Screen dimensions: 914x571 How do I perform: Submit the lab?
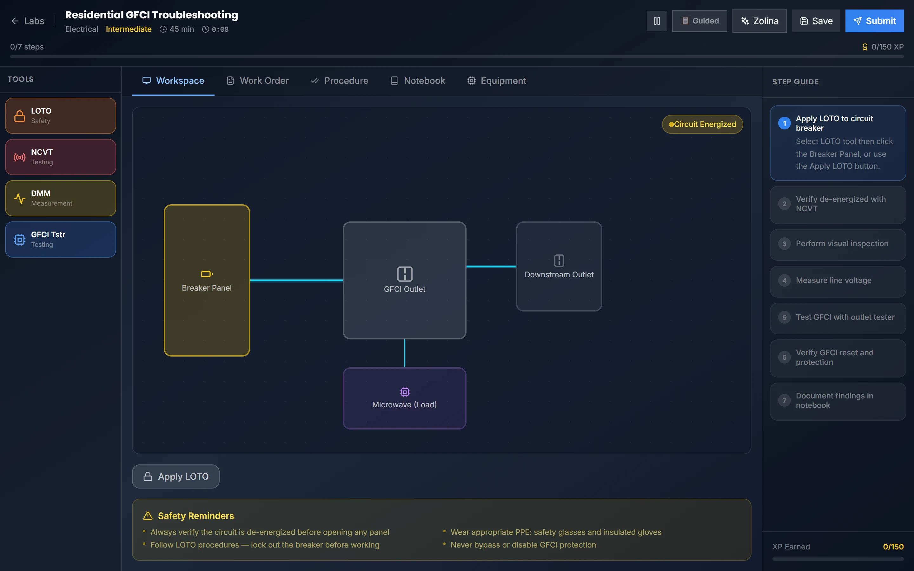click(874, 21)
